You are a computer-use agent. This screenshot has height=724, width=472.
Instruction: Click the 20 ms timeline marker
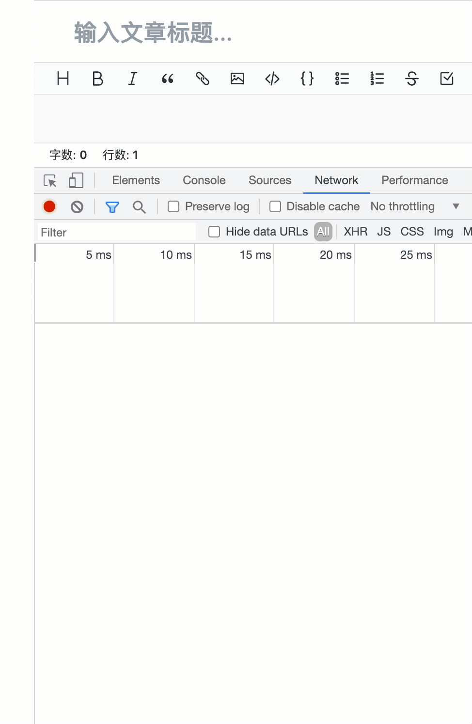coord(335,255)
